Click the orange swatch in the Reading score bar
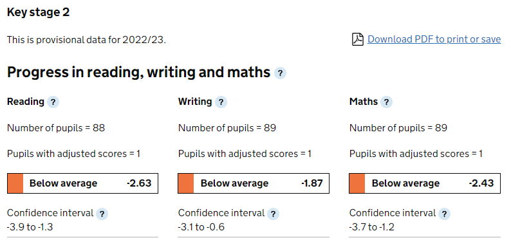Image resolution: width=520 pixels, height=240 pixels. click(x=15, y=183)
